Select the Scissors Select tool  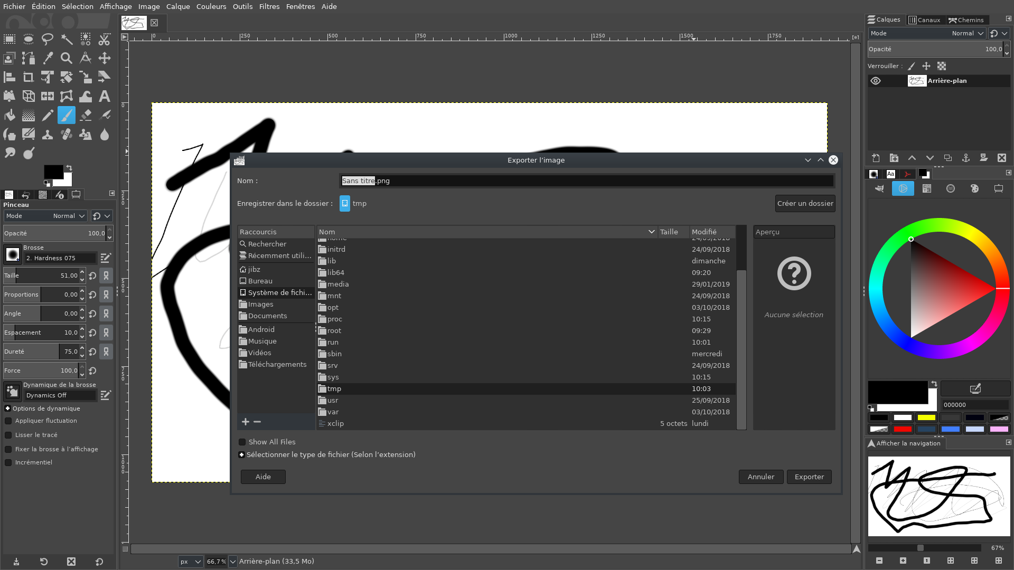[x=105, y=39]
